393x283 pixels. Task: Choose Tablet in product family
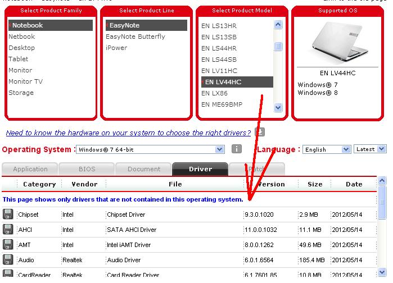[19, 59]
